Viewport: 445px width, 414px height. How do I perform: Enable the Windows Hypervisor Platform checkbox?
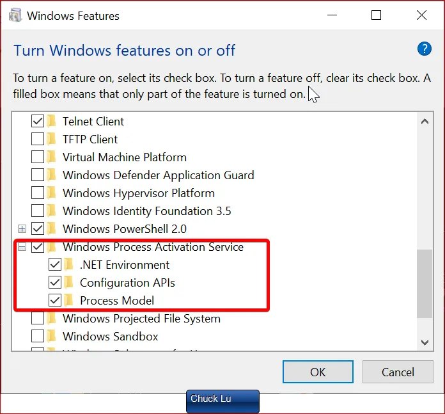(38, 193)
